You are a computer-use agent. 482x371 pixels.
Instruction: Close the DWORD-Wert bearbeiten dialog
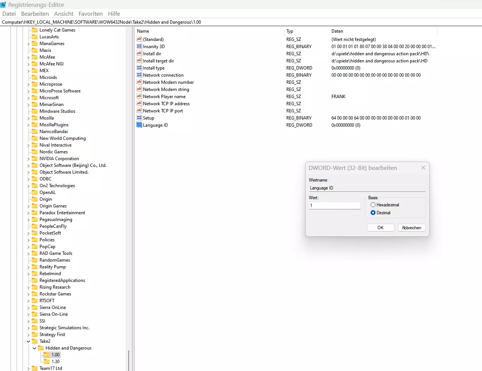pyautogui.click(x=423, y=168)
